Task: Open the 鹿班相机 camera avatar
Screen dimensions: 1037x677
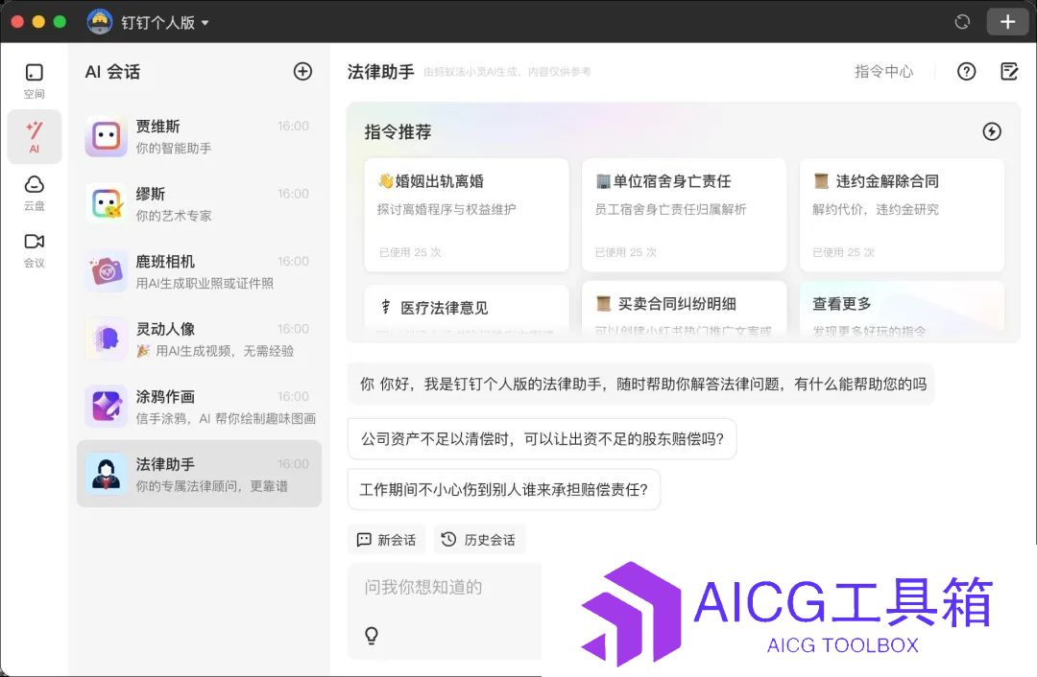Action: (x=106, y=271)
